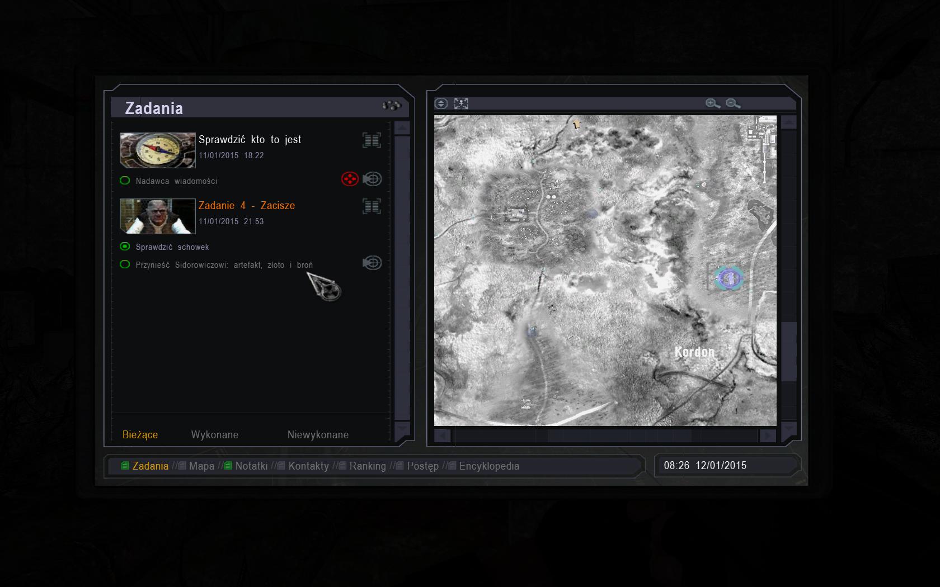This screenshot has width=940, height=587.
Task: Center map on the player position
Action: (461, 103)
